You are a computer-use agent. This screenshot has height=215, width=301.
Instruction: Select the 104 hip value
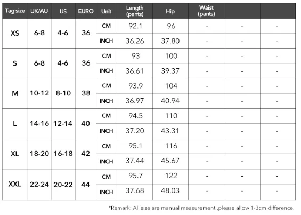click(x=170, y=86)
